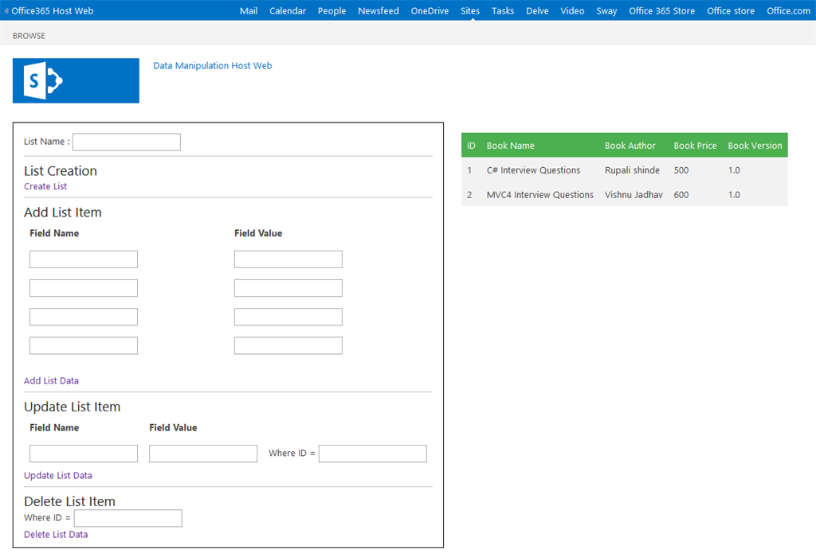816x553 pixels.
Task: Focus Where ID box in Delete List Item
Action: [128, 518]
